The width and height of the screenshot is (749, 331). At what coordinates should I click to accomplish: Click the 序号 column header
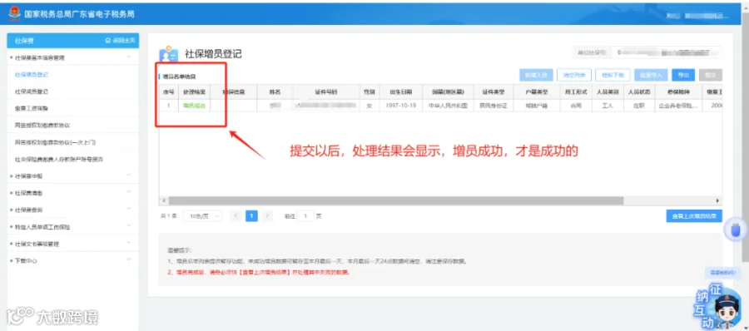tap(169, 91)
